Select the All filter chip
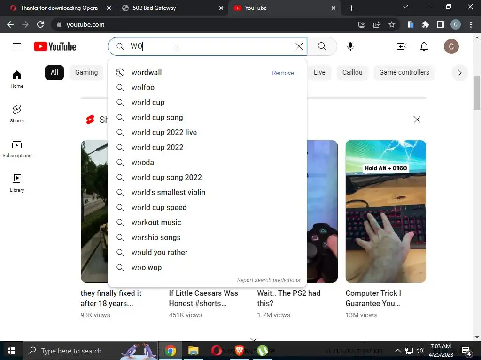The width and height of the screenshot is (481, 360). coord(54,73)
